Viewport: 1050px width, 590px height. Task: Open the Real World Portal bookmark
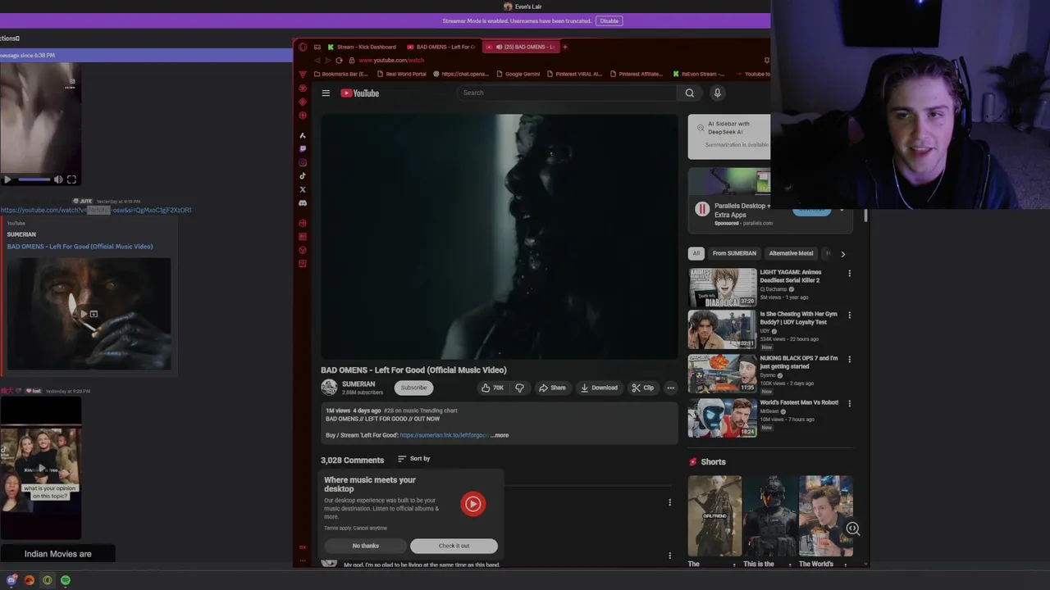click(401, 74)
